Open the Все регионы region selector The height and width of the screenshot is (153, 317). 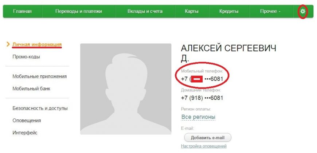(198, 117)
